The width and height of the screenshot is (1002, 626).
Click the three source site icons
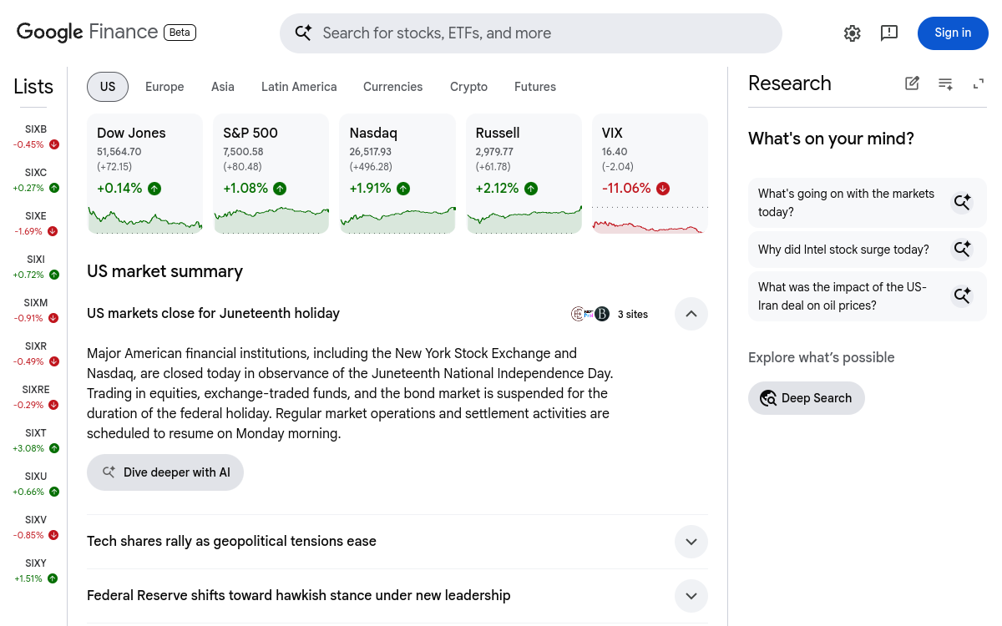[590, 314]
